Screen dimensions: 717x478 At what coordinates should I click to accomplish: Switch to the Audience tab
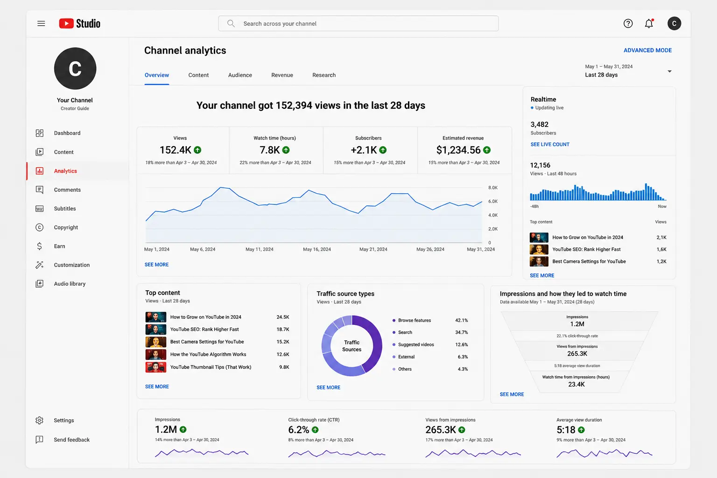(240, 75)
